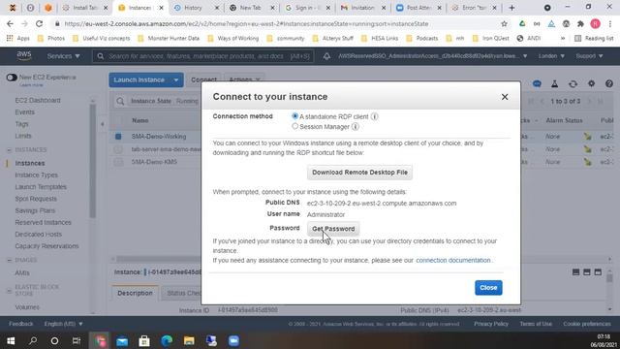The height and width of the screenshot is (349, 620).
Task: Open Zoom from the taskbar
Action: (233, 340)
